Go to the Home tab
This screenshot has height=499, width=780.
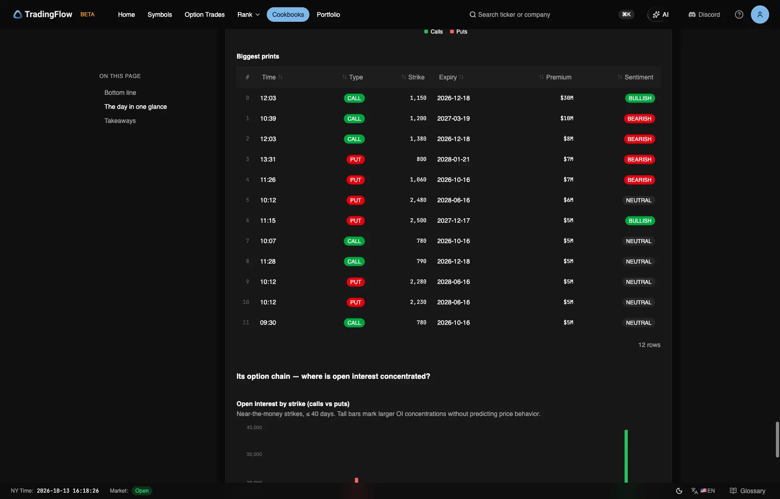pos(126,15)
